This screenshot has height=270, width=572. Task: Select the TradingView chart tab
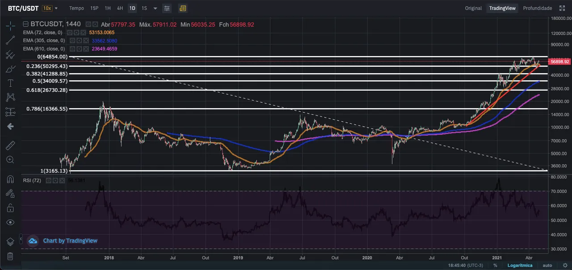coord(502,8)
